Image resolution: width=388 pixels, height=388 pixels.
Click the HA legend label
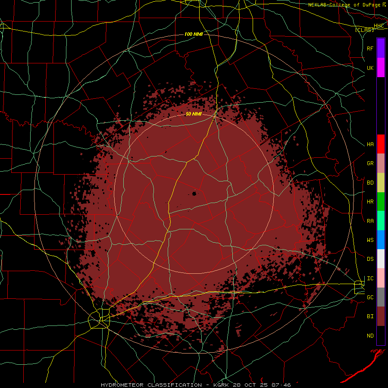pos(370,144)
